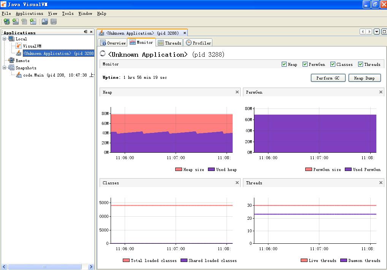Close the Heap chart panel

(237, 92)
